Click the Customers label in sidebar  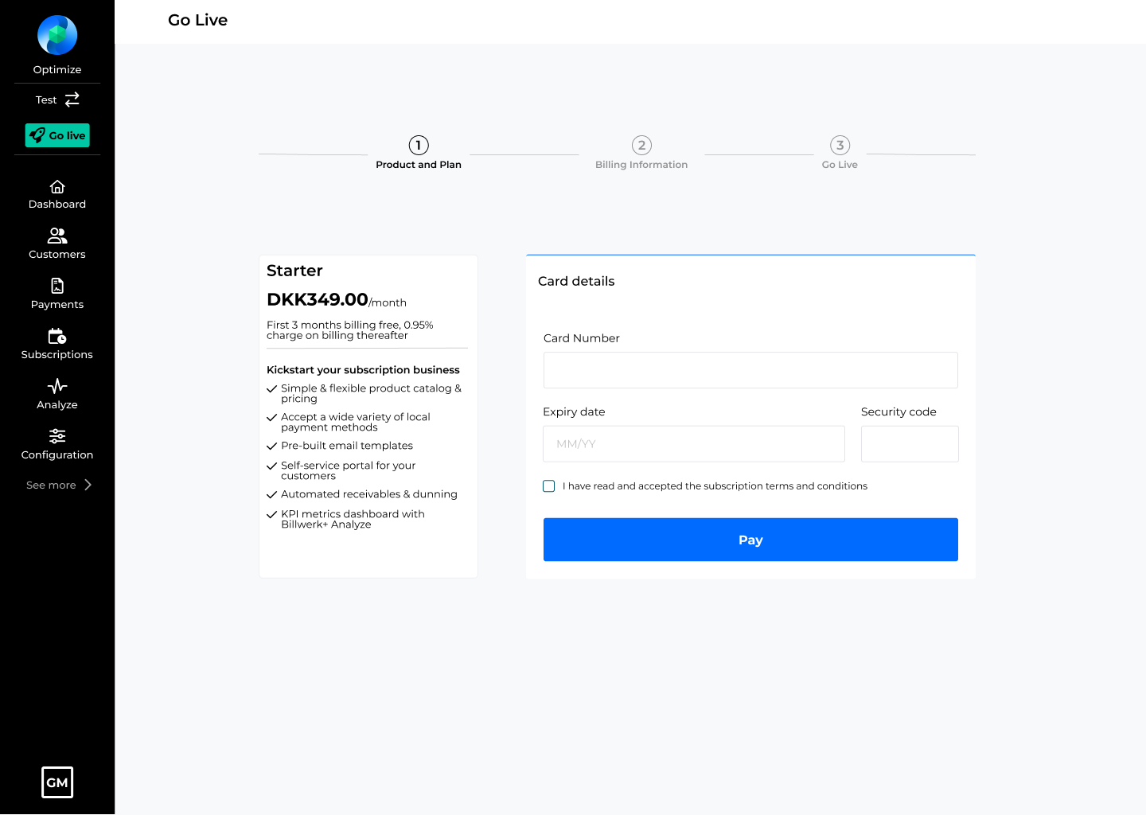[57, 255]
